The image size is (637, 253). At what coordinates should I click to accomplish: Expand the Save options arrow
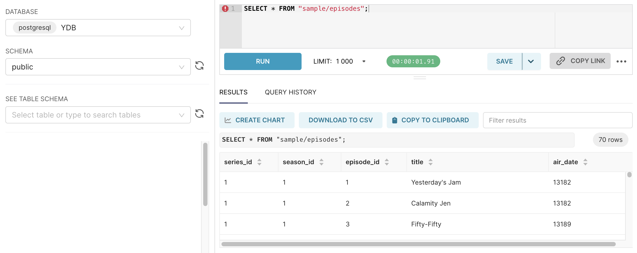point(531,61)
